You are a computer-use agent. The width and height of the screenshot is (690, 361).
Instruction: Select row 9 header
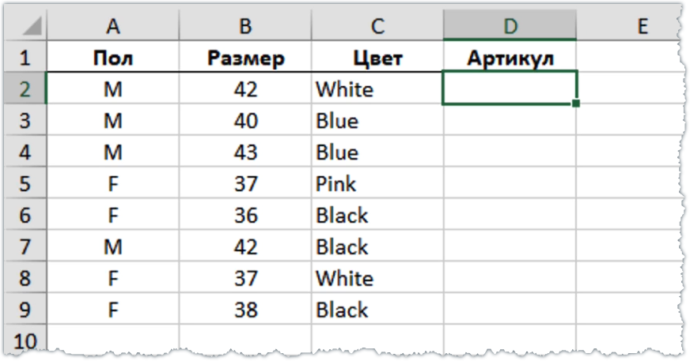(x=26, y=310)
